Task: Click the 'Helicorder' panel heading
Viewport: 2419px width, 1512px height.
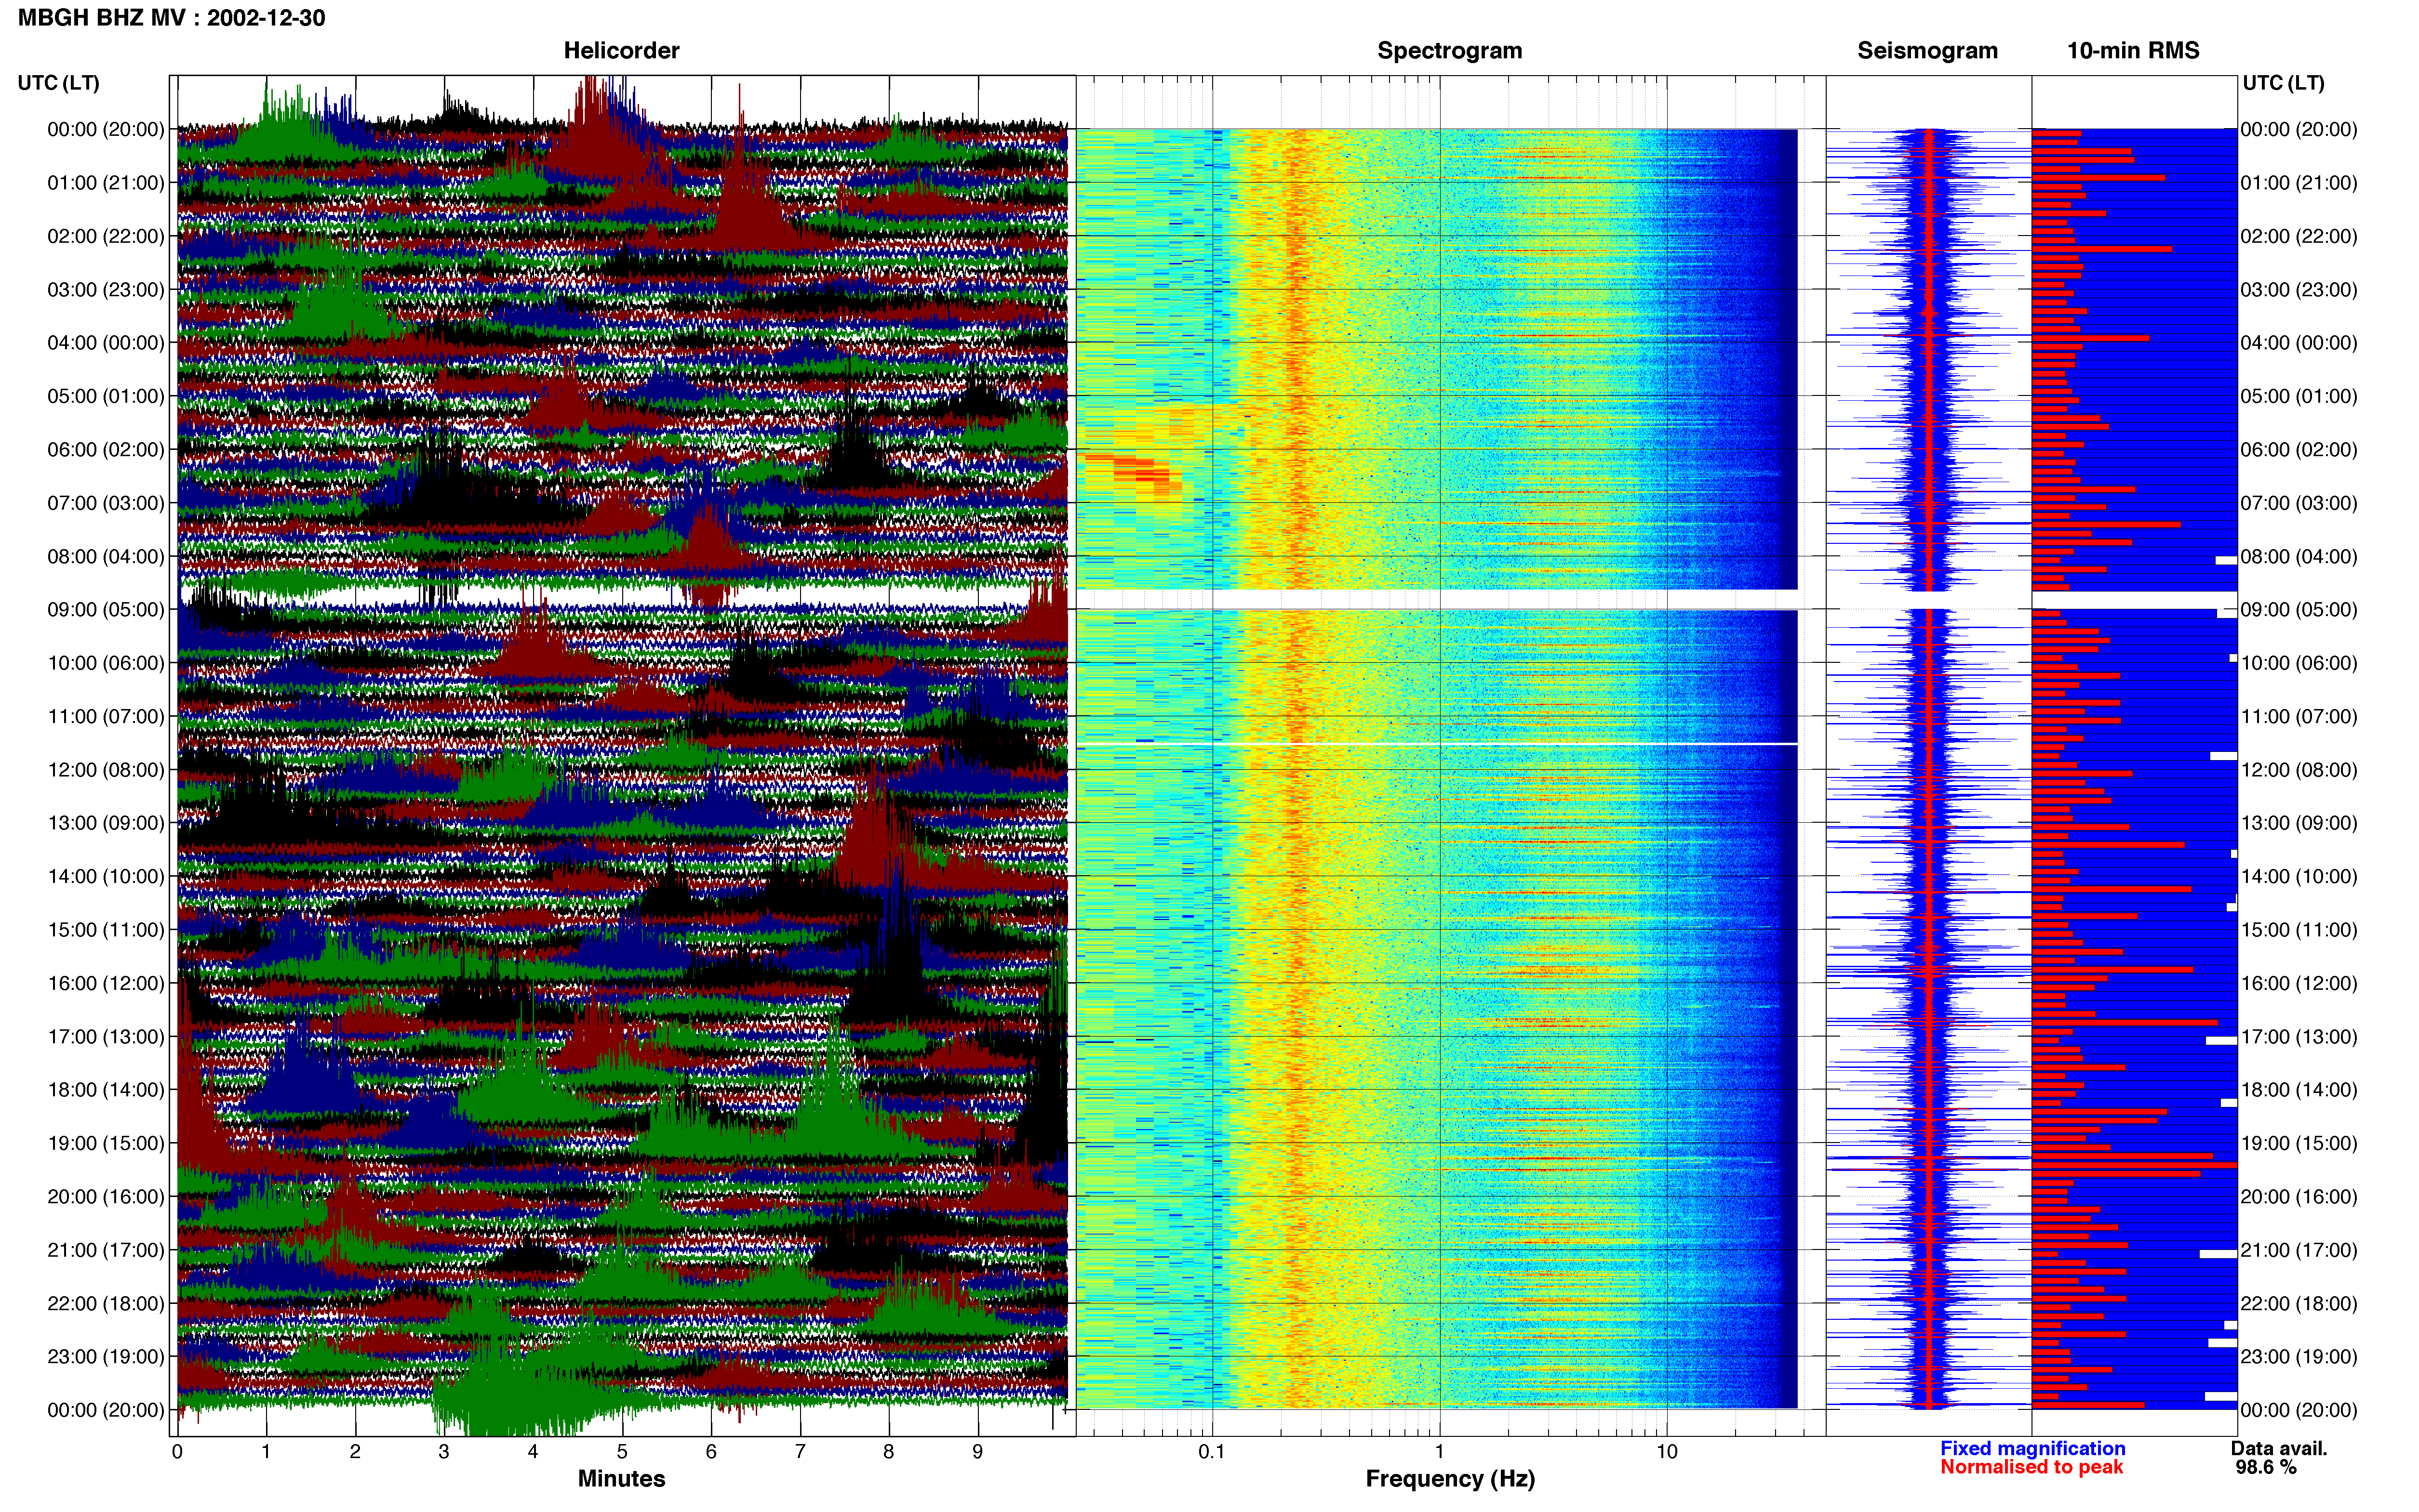Action: pyautogui.click(x=621, y=50)
